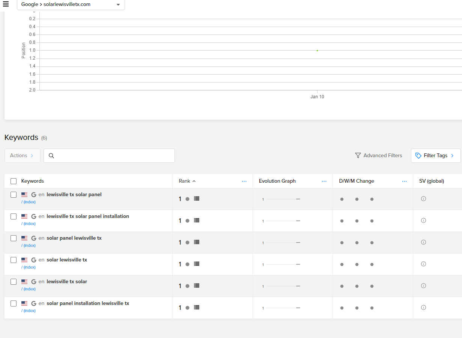Open the Filter Tags panel

point(436,156)
